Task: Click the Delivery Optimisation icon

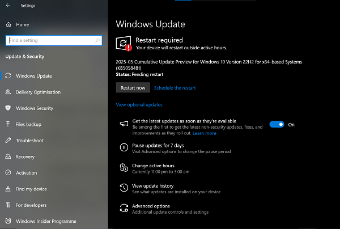Action: [x=8, y=92]
